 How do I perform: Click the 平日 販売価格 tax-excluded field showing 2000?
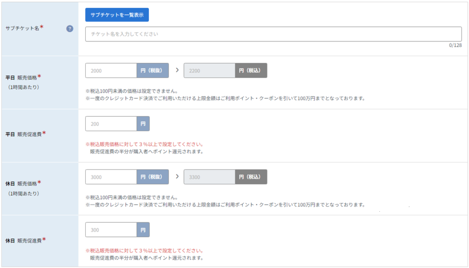(x=111, y=71)
